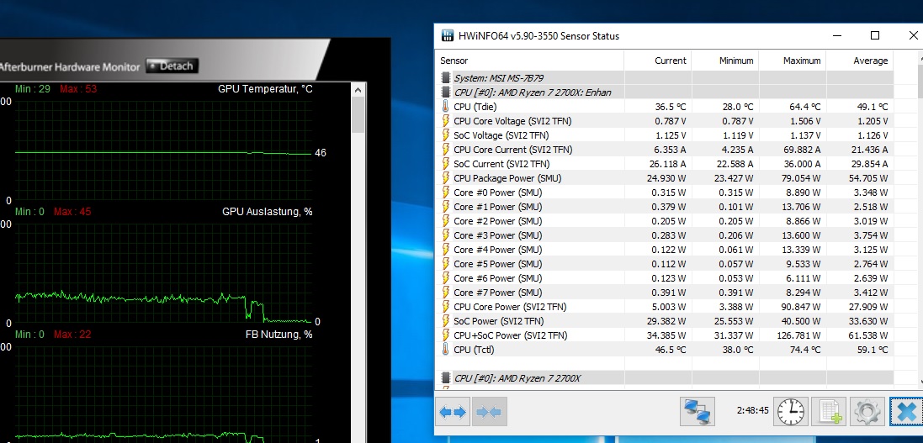Viewport: 923px width, 443px height.
Task: Select Core #6 Power (SMU) row
Action: click(x=666, y=277)
